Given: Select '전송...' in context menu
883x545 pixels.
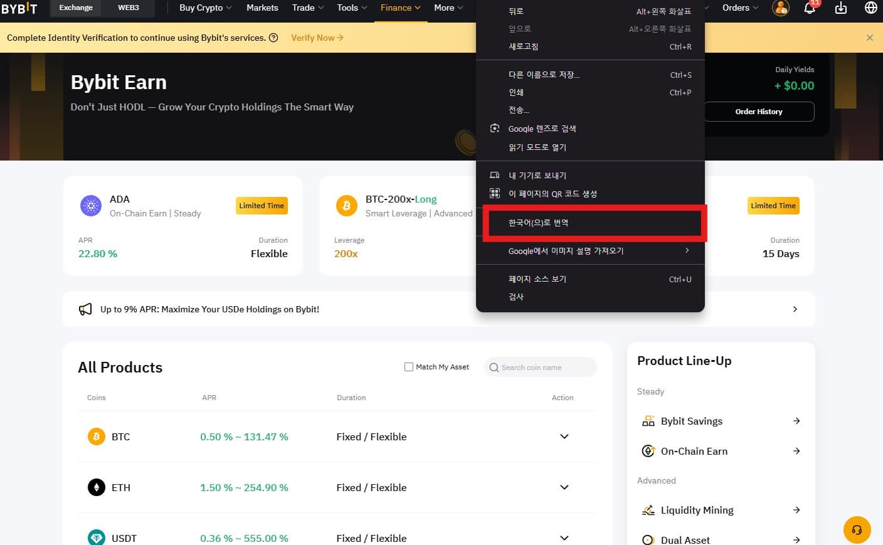Looking at the screenshot, I should tap(591, 110).
